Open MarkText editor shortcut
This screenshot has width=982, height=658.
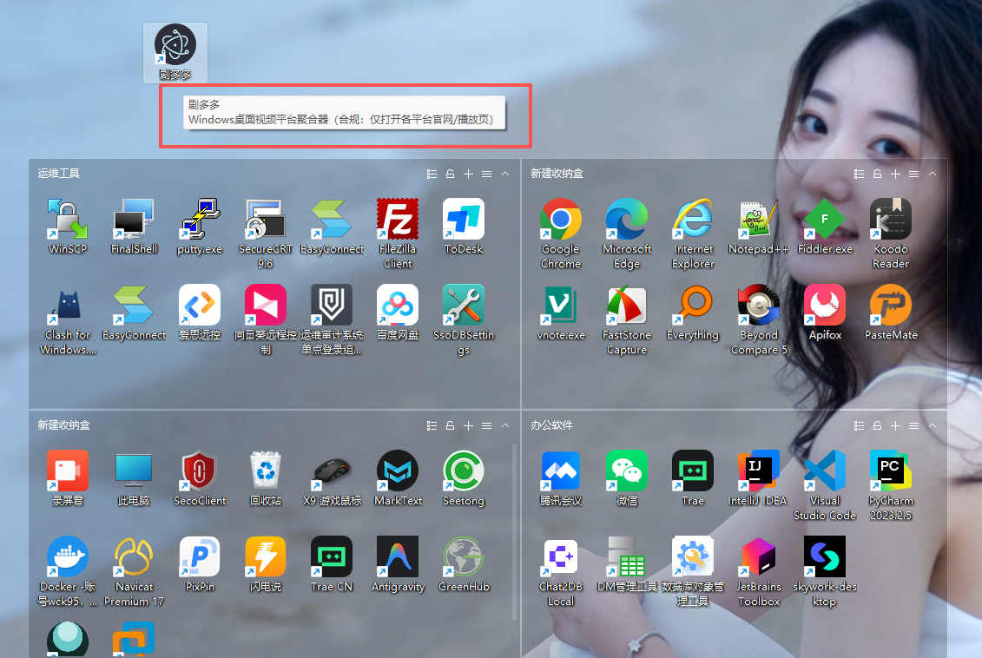[x=398, y=478]
